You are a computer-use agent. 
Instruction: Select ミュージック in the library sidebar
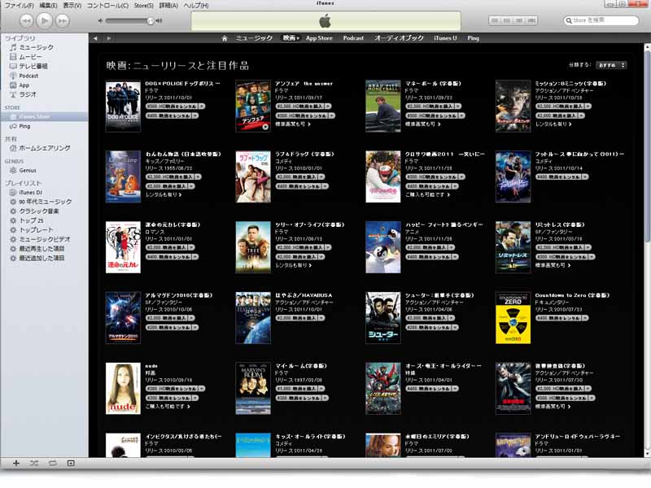(37, 47)
